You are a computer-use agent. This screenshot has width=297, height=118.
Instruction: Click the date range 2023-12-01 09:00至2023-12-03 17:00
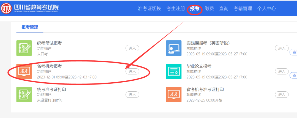click(67, 77)
